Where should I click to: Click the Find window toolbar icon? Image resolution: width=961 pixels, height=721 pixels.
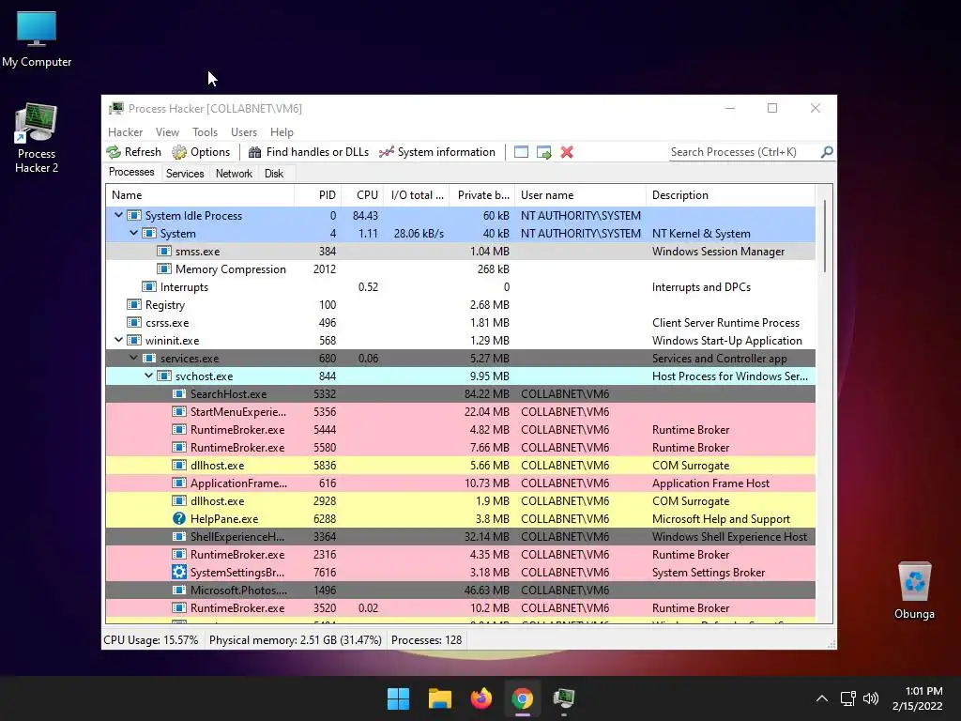tap(521, 152)
